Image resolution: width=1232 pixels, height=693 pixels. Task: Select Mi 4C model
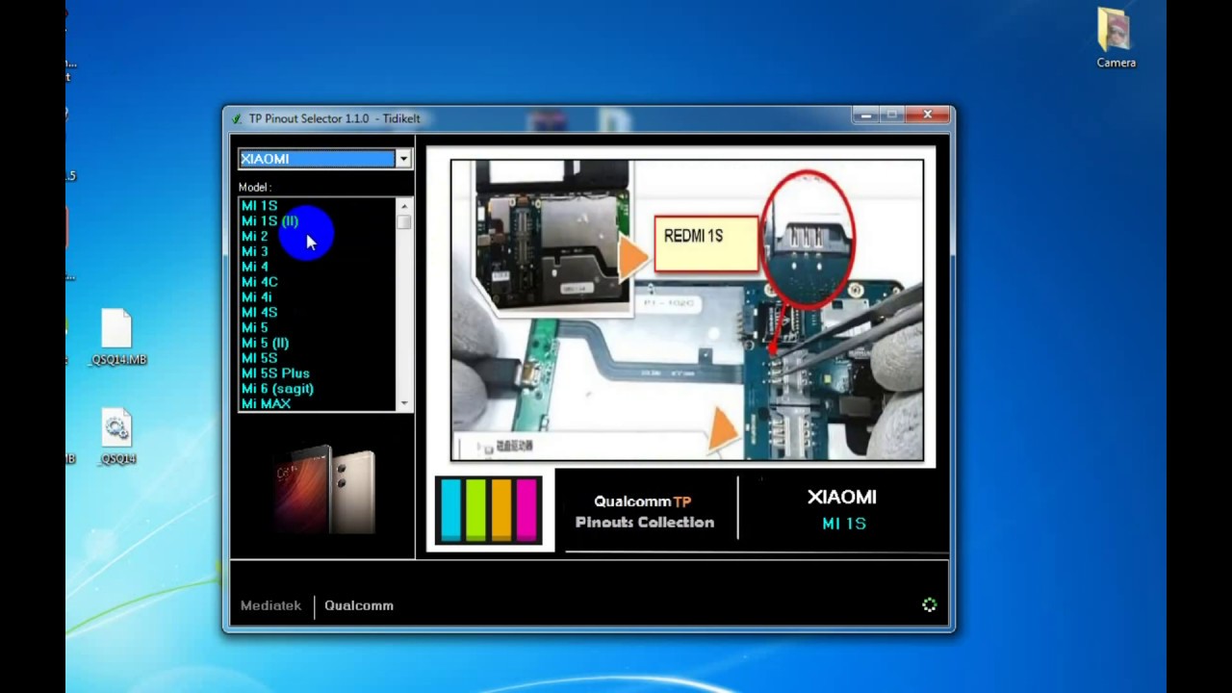coord(259,282)
